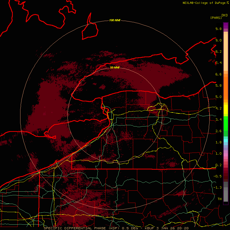Click the 9.8 value on the color scale
Viewport: 230px width, 230px height.
click(x=218, y=29)
